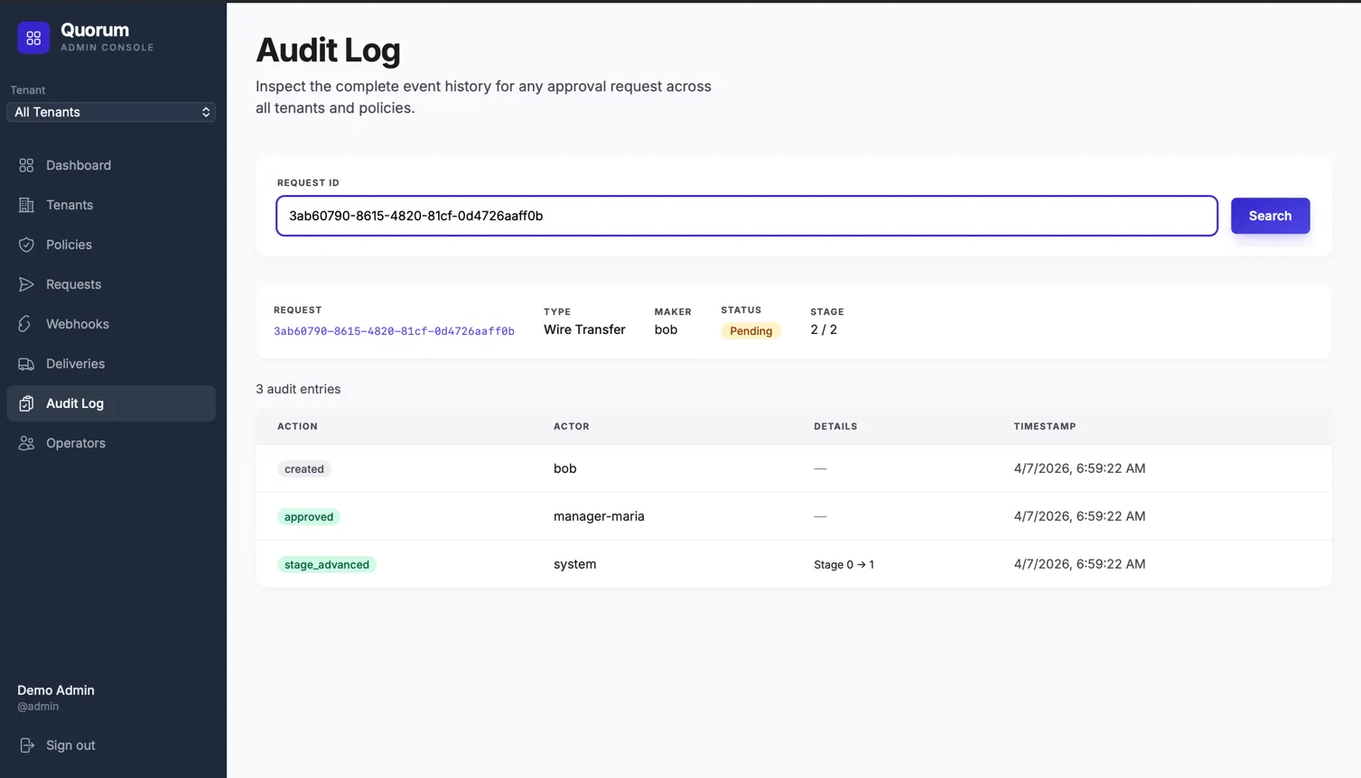Click the DETAILS column header
The width and height of the screenshot is (1361, 778).
point(835,426)
